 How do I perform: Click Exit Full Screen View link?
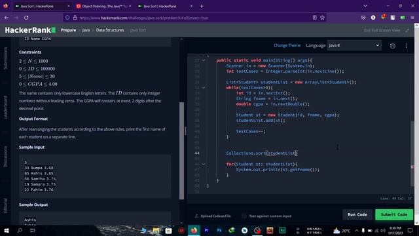point(382,30)
